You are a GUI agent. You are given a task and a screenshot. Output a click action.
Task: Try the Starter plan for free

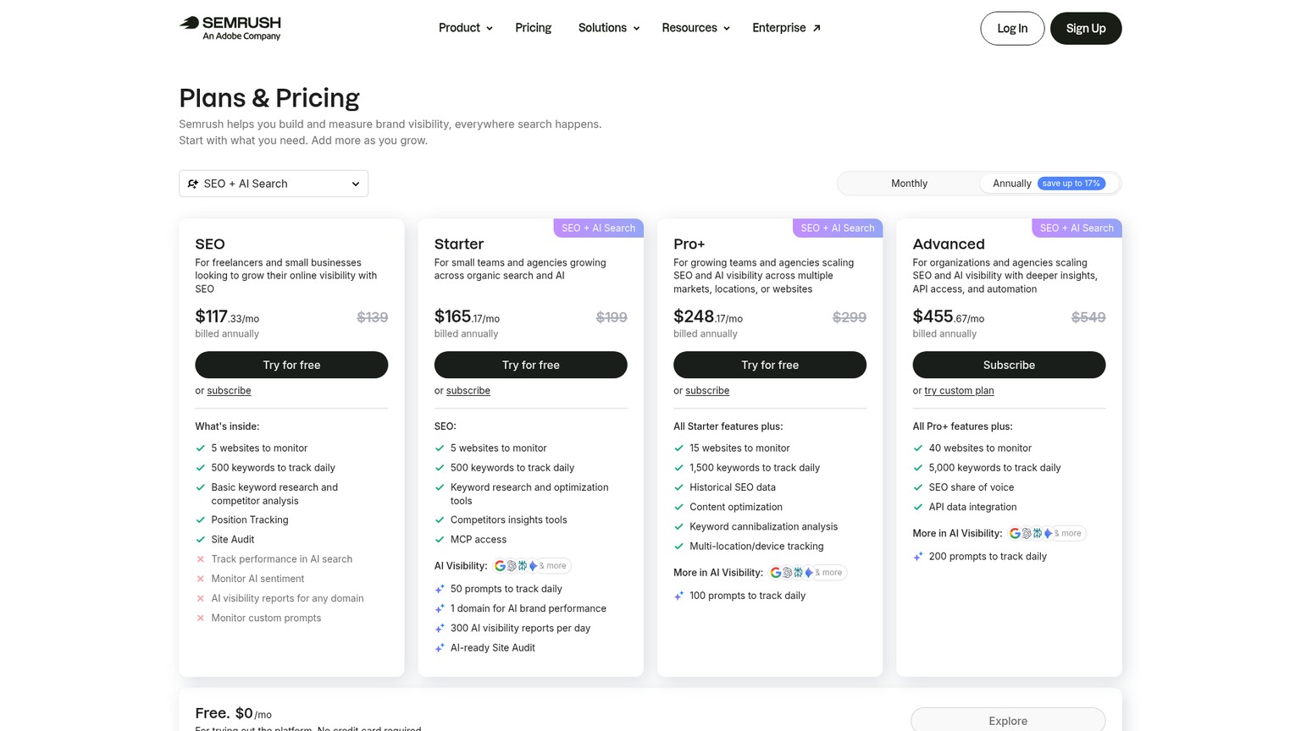(530, 365)
